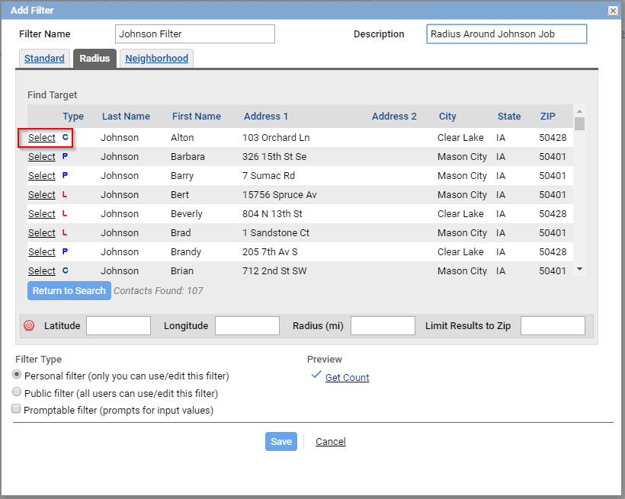
Task: Click the address 1 Sandstone Ct
Action: (276, 233)
